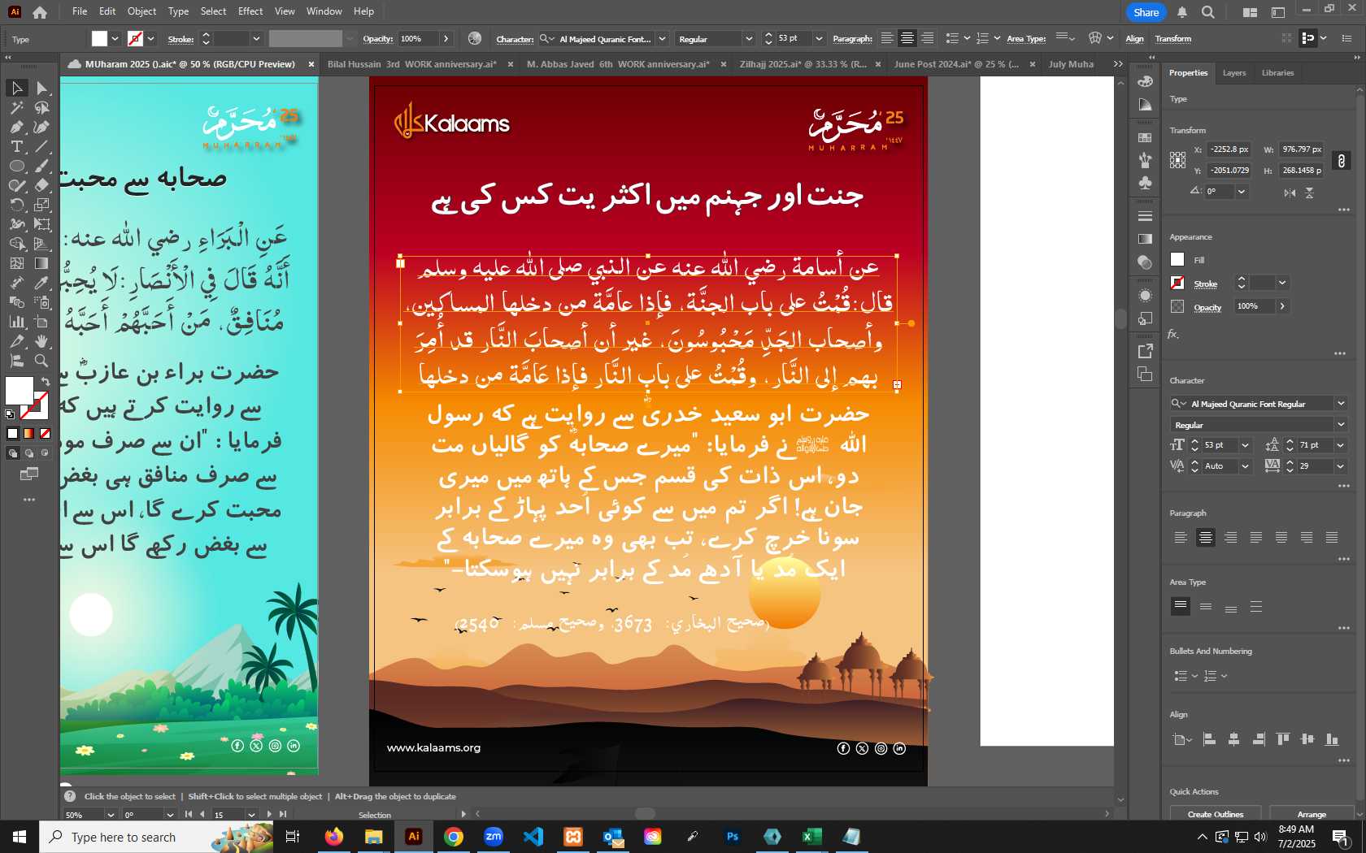Open Transform link in control bar
This screenshot has height=853, width=1366.
(1173, 39)
